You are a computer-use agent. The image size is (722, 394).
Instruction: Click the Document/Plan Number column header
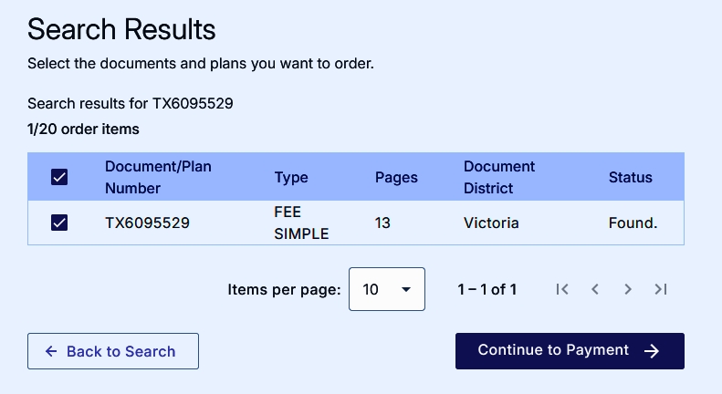coord(158,177)
